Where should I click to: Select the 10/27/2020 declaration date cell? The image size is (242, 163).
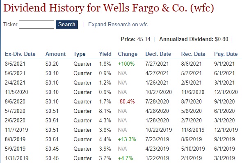coord(159,92)
